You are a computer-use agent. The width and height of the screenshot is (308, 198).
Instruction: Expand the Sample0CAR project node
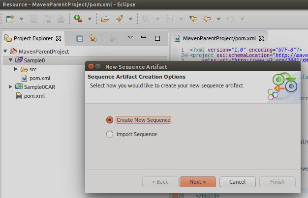pyautogui.click(x=11, y=87)
